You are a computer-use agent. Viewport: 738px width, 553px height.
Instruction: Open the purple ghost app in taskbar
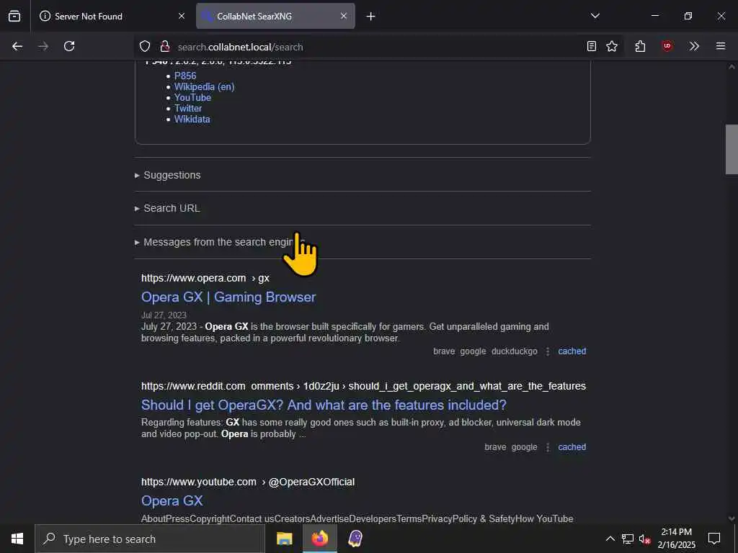click(x=355, y=539)
